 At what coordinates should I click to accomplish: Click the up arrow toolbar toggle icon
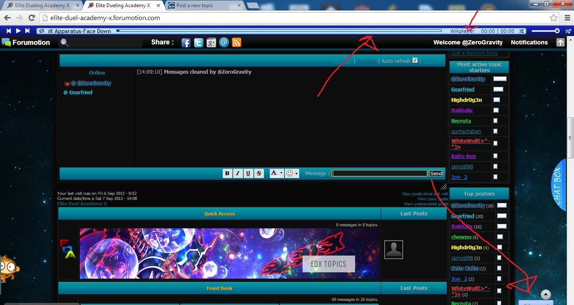[560, 42]
